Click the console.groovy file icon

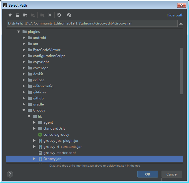point(40,135)
